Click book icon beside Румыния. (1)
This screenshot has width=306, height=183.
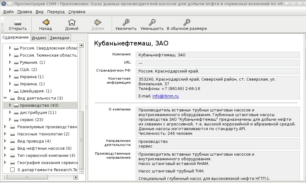[x=16, y=63]
